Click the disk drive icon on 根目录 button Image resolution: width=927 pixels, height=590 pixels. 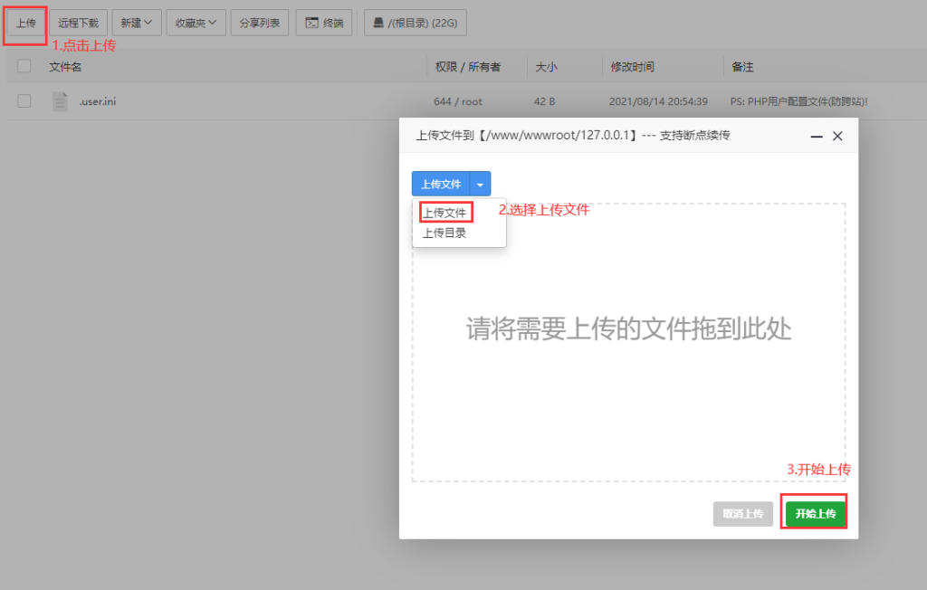375,22
